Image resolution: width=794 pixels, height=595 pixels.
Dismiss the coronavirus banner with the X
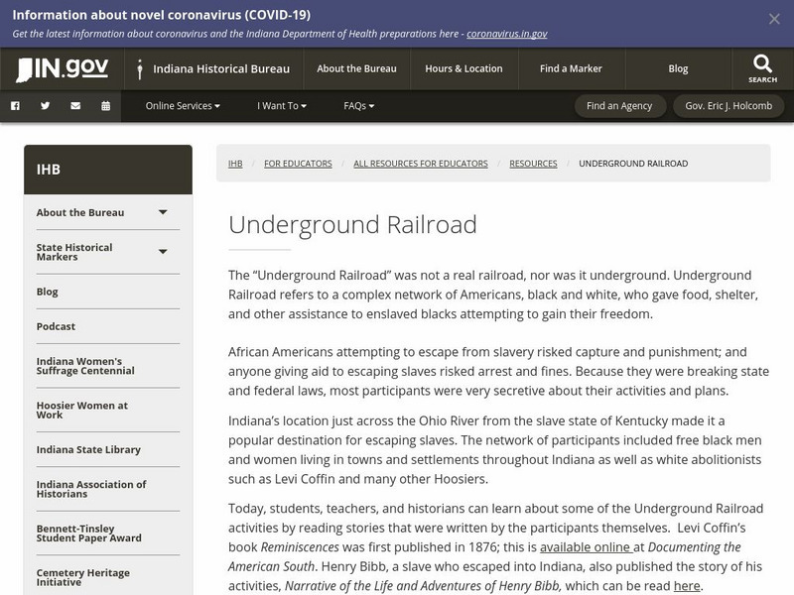(774, 19)
